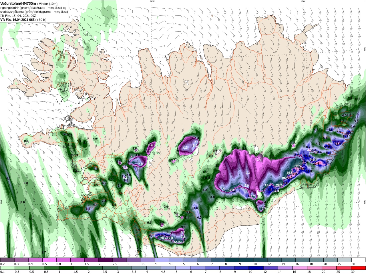
Task: Click the 12.4 precipitation value on the map
Action: coord(332,130)
